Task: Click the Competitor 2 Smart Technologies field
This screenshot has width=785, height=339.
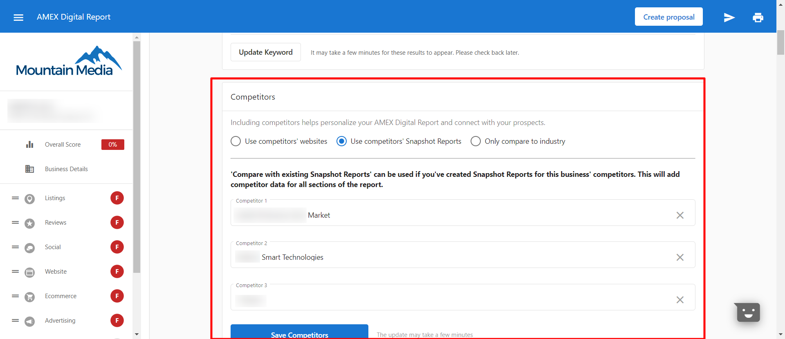Action: [x=463, y=255]
